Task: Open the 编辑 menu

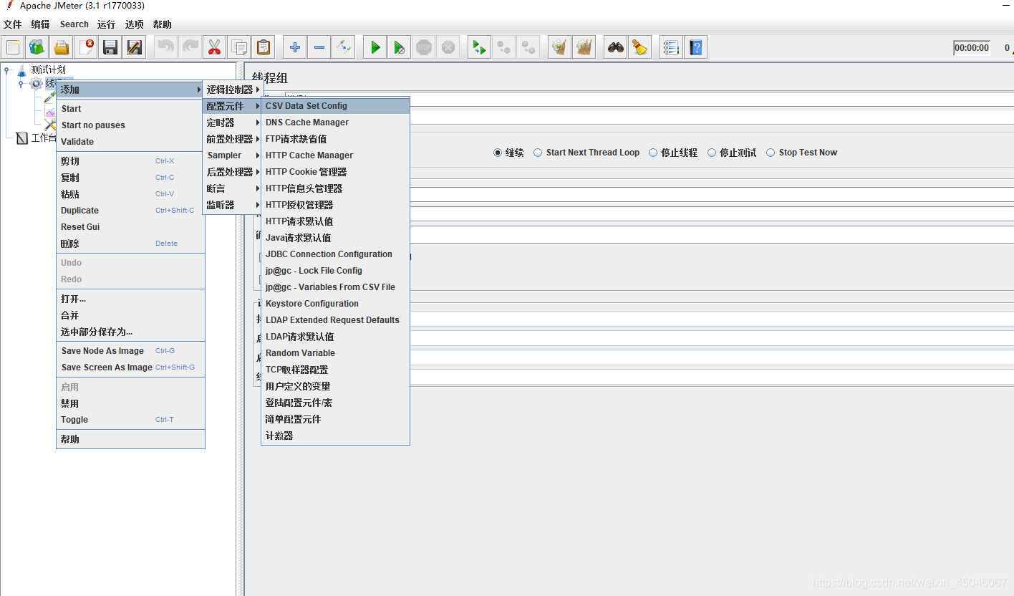Action: [40, 24]
